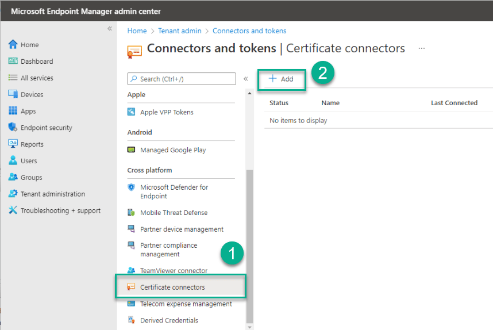Sort by Last Connected column header
The image size is (493, 330).
click(454, 103)
